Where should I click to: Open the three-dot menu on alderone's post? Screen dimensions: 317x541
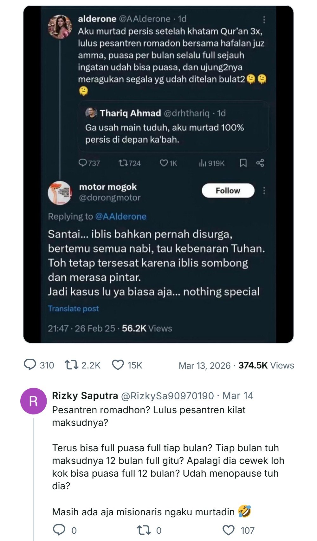coord(264,20)
